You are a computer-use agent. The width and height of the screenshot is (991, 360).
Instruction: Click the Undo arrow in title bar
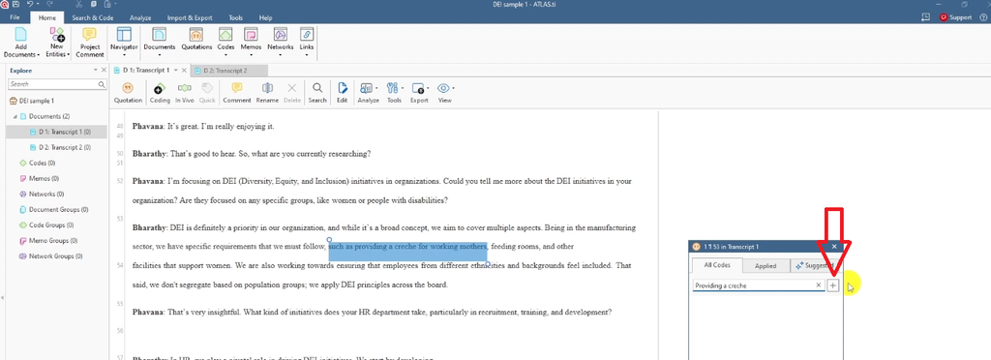coord(30,5)
